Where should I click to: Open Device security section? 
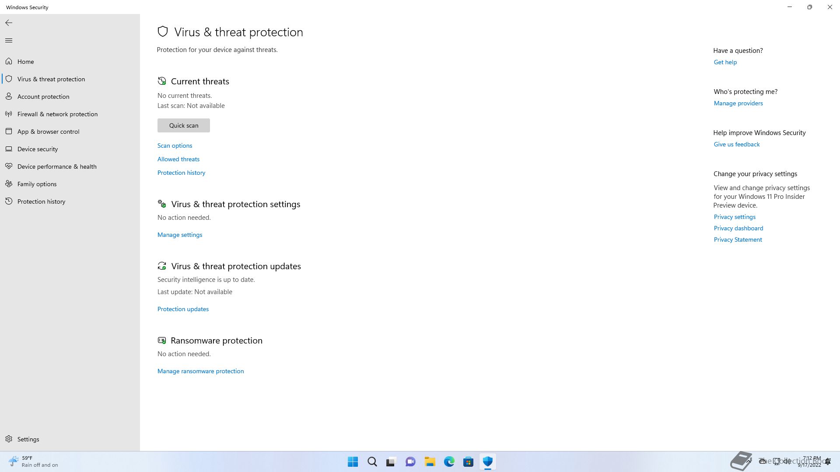[x=70, y=149]
